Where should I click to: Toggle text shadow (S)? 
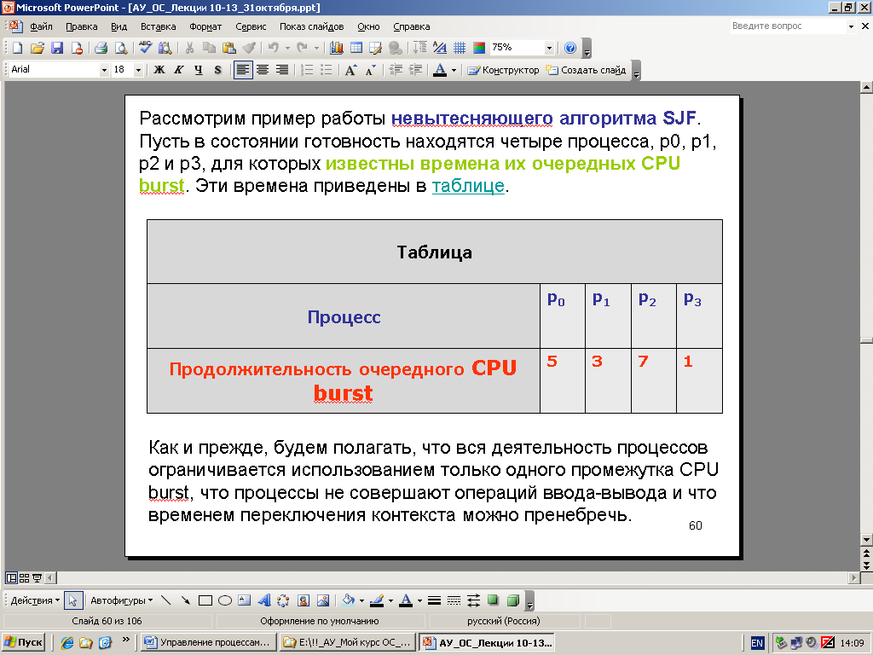[x=217, y=70]
